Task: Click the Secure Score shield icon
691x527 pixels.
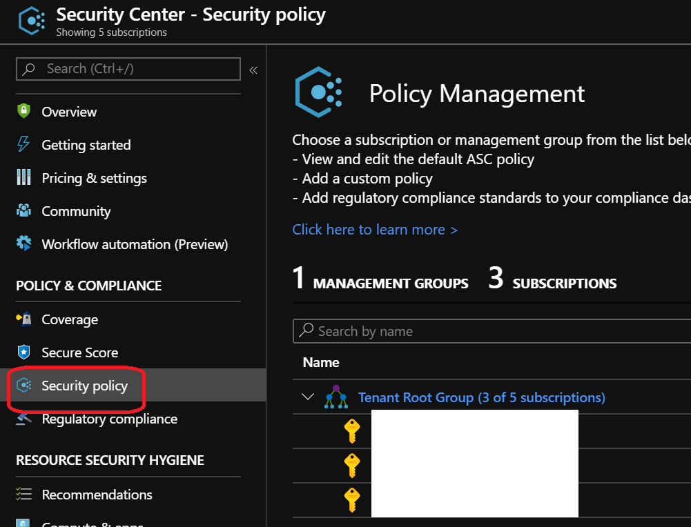Action: (x=24, y=352)
